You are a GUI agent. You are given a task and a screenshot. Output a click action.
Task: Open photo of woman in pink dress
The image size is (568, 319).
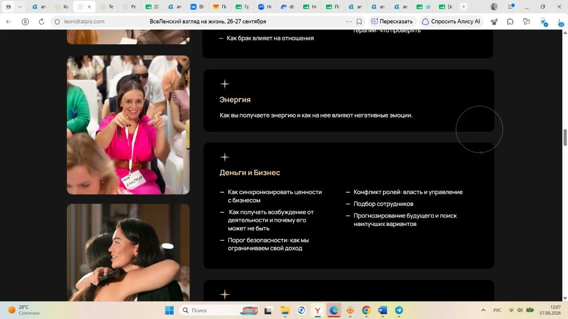[128, 125]
